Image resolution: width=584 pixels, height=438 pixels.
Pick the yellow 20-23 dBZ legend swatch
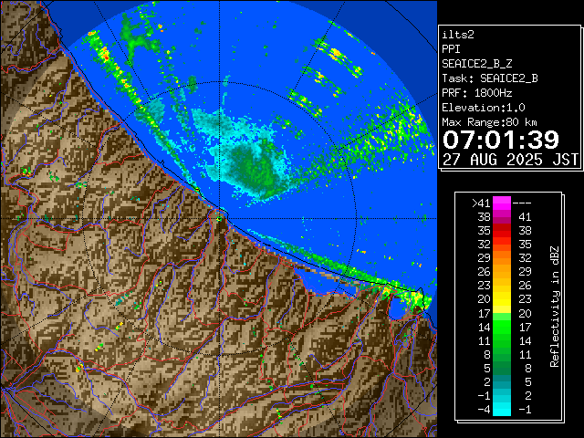click(502, 298)
